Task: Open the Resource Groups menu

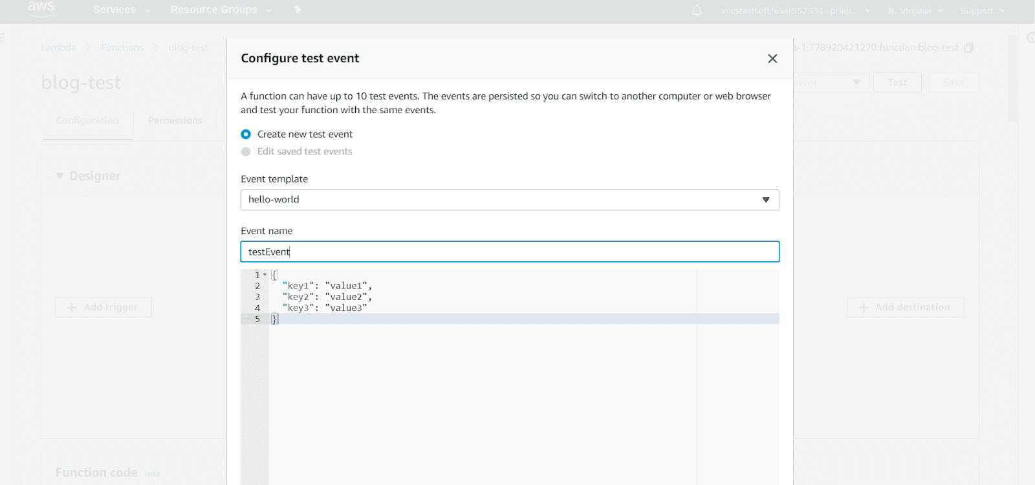Action: tap(221, 10)
